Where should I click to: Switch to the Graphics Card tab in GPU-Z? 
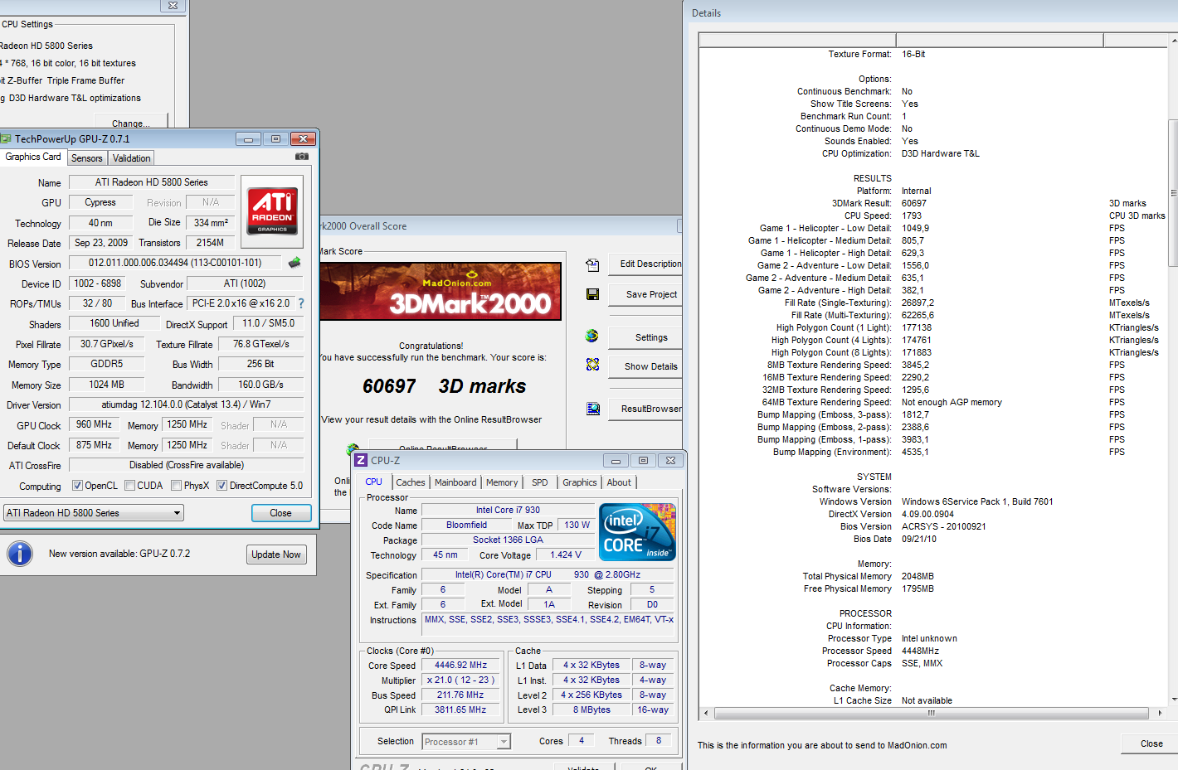33,157
